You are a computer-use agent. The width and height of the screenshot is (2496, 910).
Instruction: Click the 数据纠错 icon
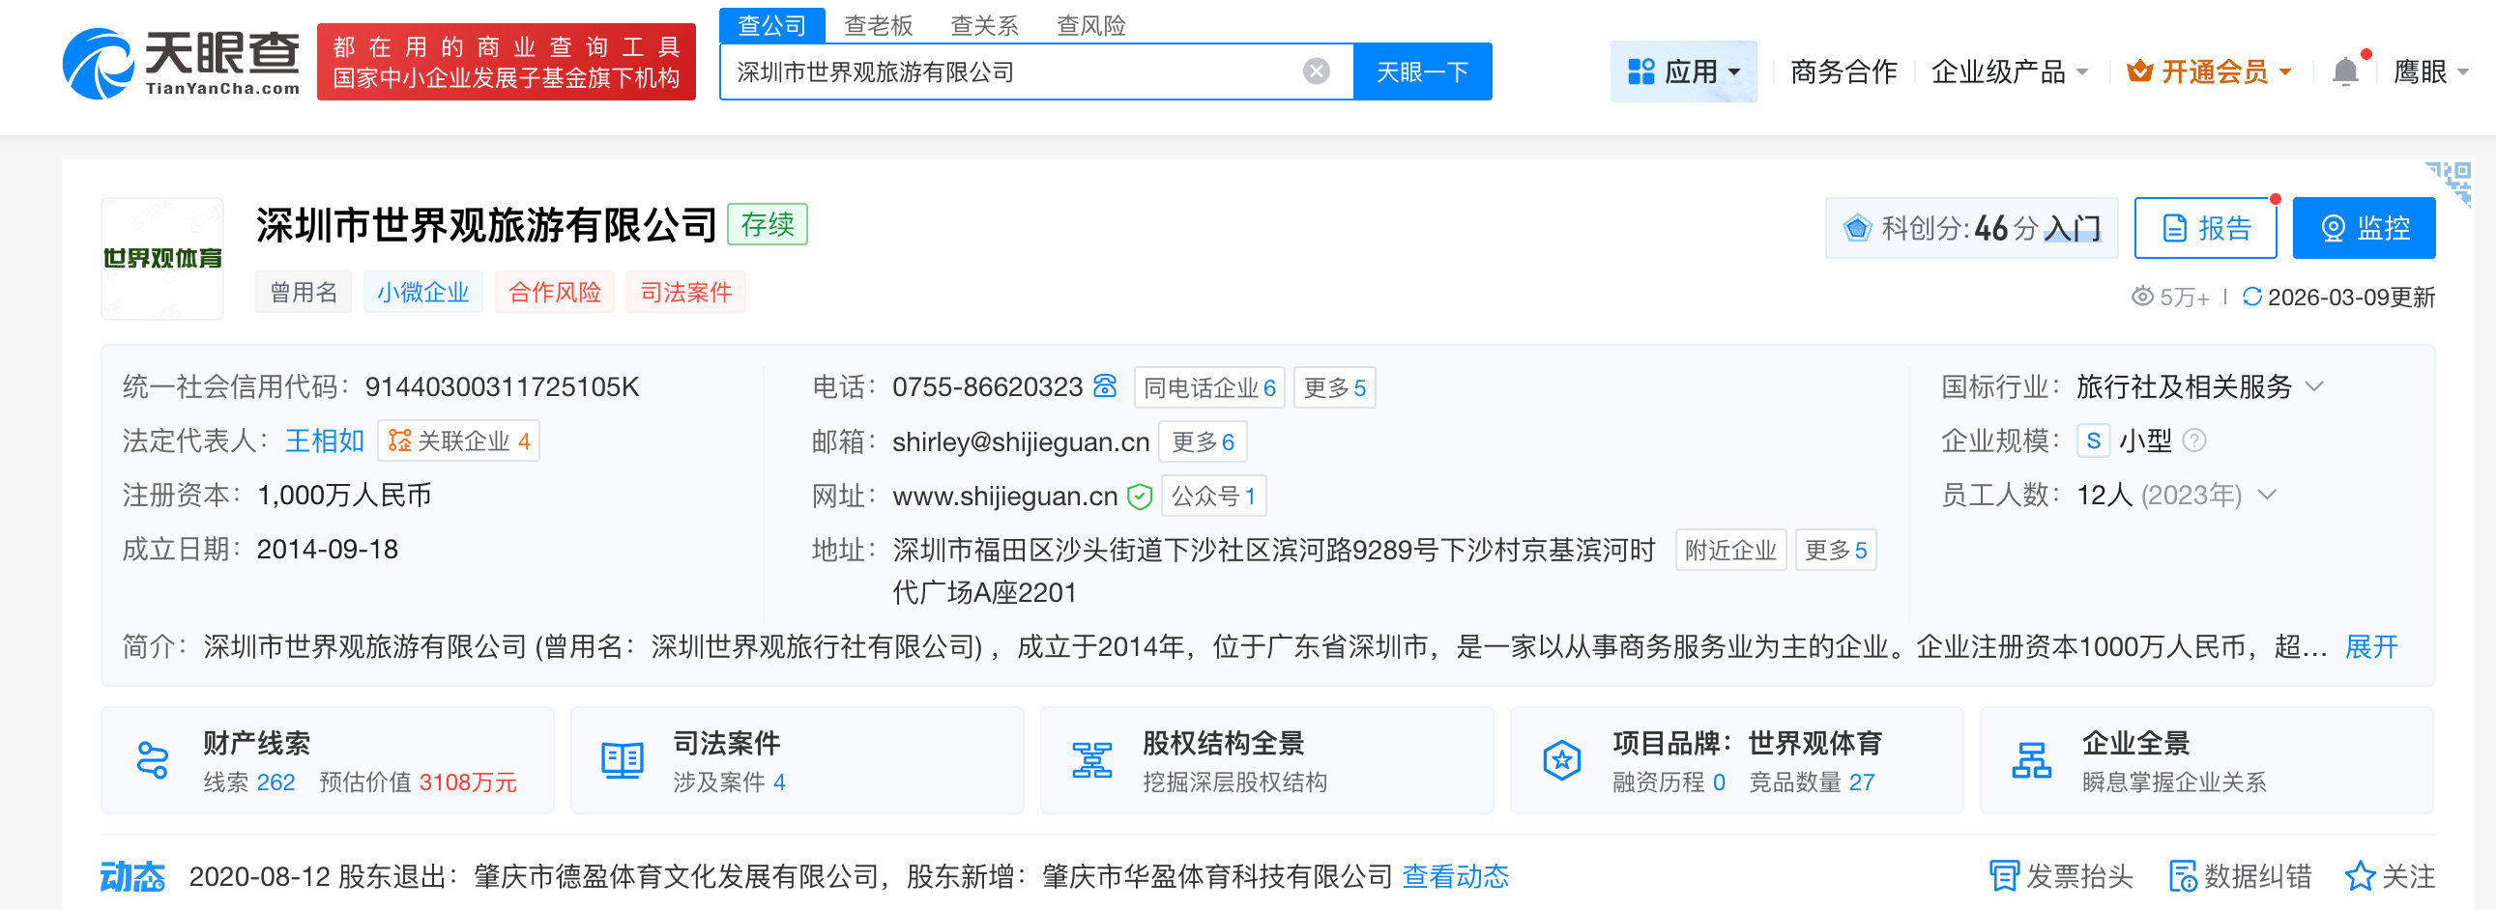[x=2184, y=876]
